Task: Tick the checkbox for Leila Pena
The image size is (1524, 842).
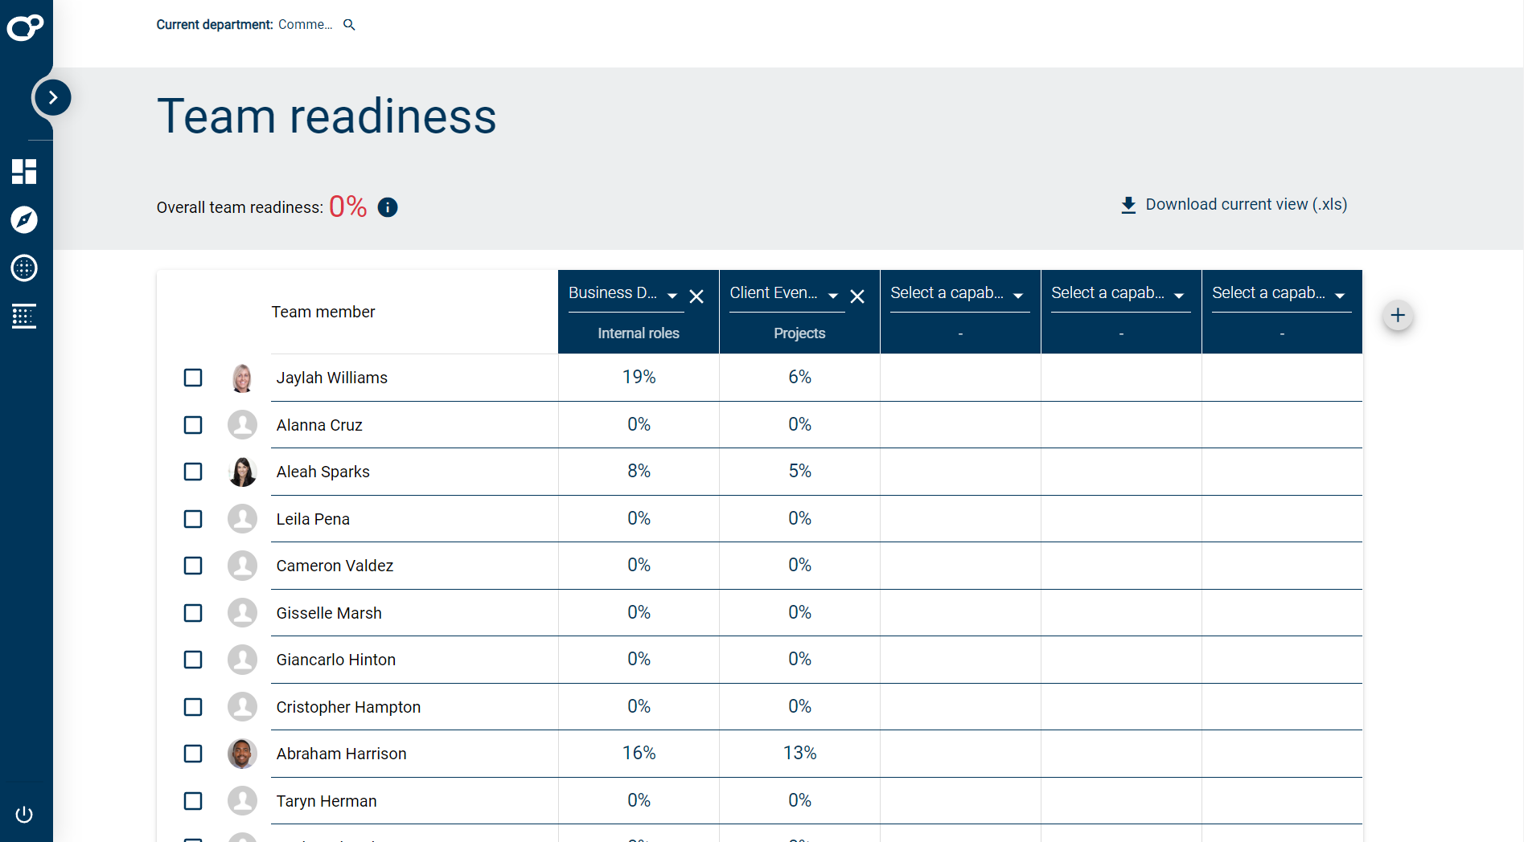Action: [192, 519]
